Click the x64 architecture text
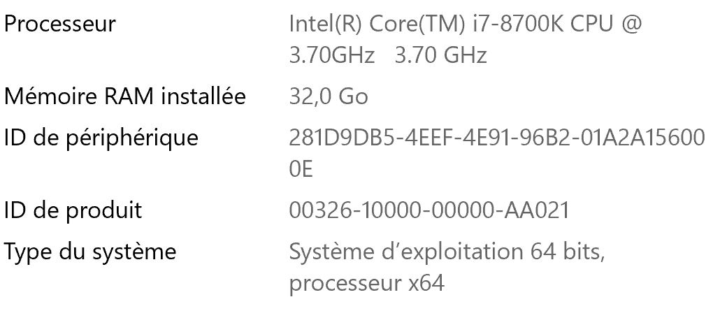 (x=426, y=283)
